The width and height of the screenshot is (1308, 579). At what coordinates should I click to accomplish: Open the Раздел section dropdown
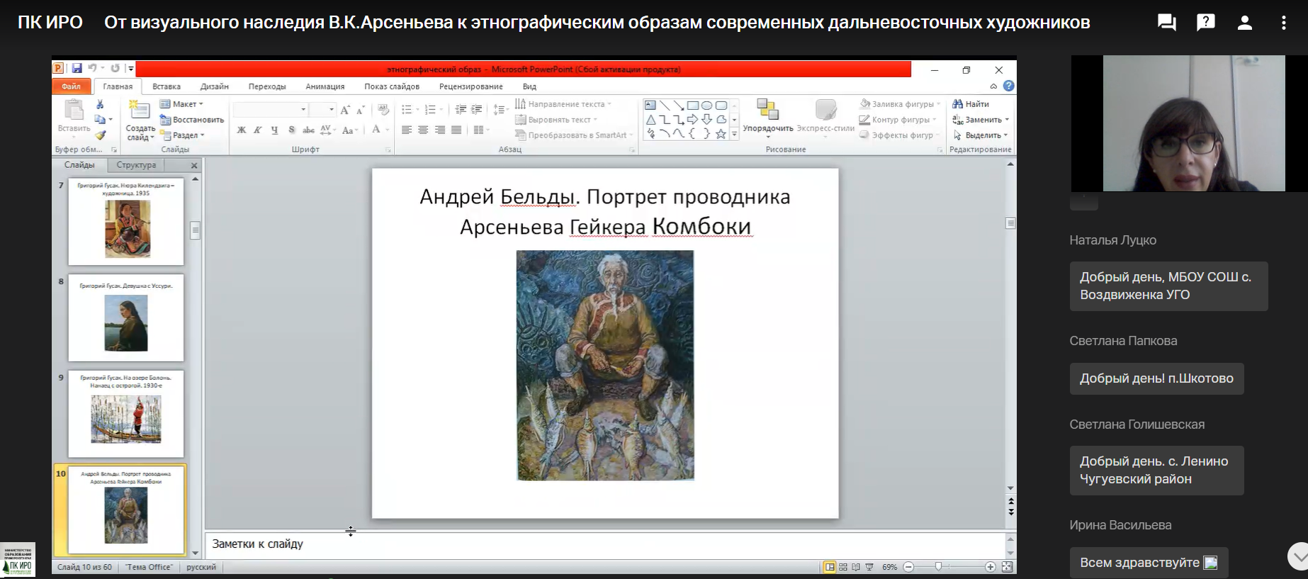tap(183, 135)
